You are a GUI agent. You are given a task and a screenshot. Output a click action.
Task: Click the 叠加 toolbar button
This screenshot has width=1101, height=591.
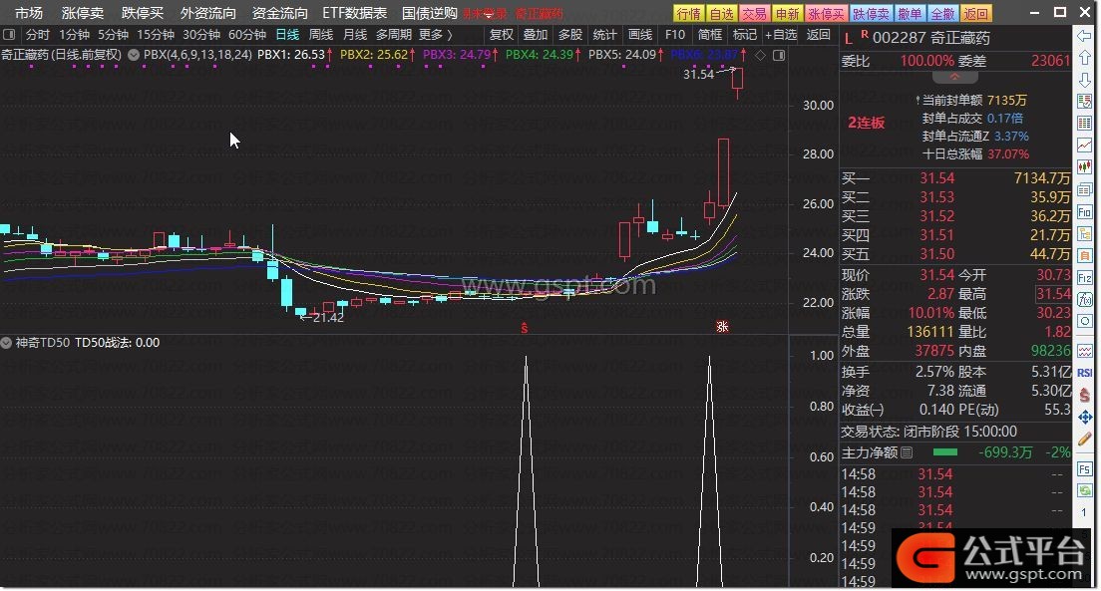pyautogui.click(x=536, y=35)
